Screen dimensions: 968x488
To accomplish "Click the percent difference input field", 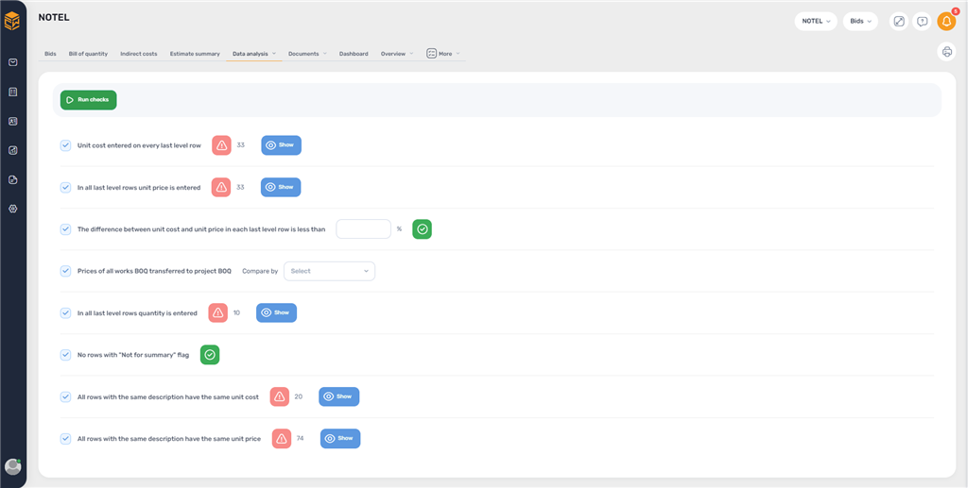I will (x=364, y=229).
